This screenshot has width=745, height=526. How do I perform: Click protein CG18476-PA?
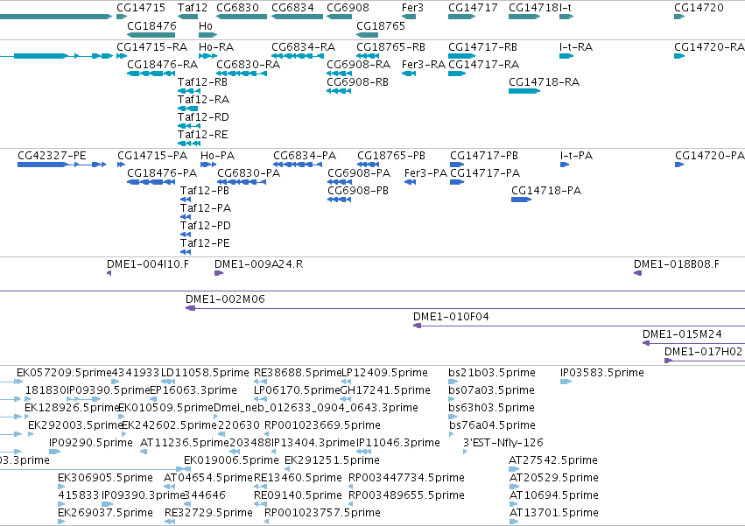162,173
